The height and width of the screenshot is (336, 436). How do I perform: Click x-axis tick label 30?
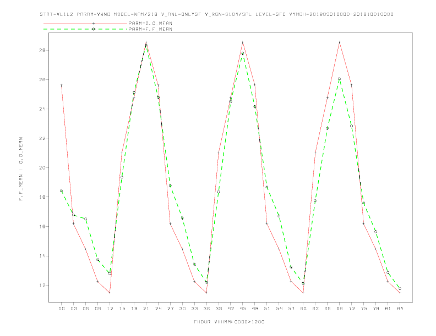tap(182, 309)
